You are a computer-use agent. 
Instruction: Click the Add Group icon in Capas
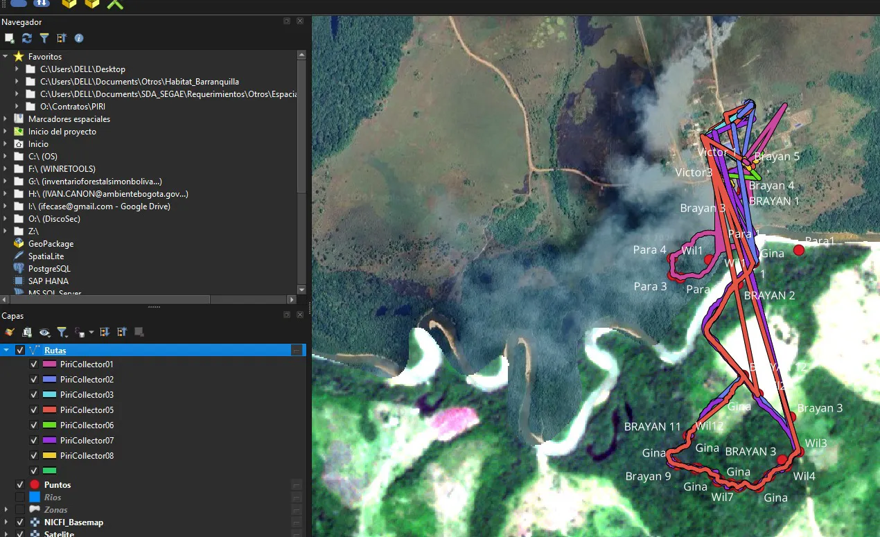click(x=27, y=333)
